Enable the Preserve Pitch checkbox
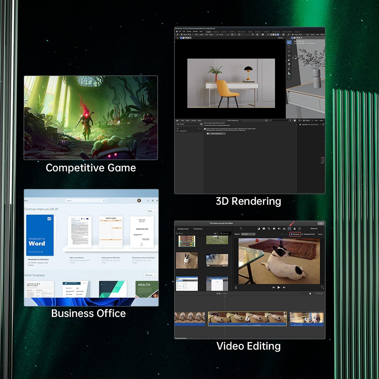Screen dimensions: 379x379 [x=302, y=234]
